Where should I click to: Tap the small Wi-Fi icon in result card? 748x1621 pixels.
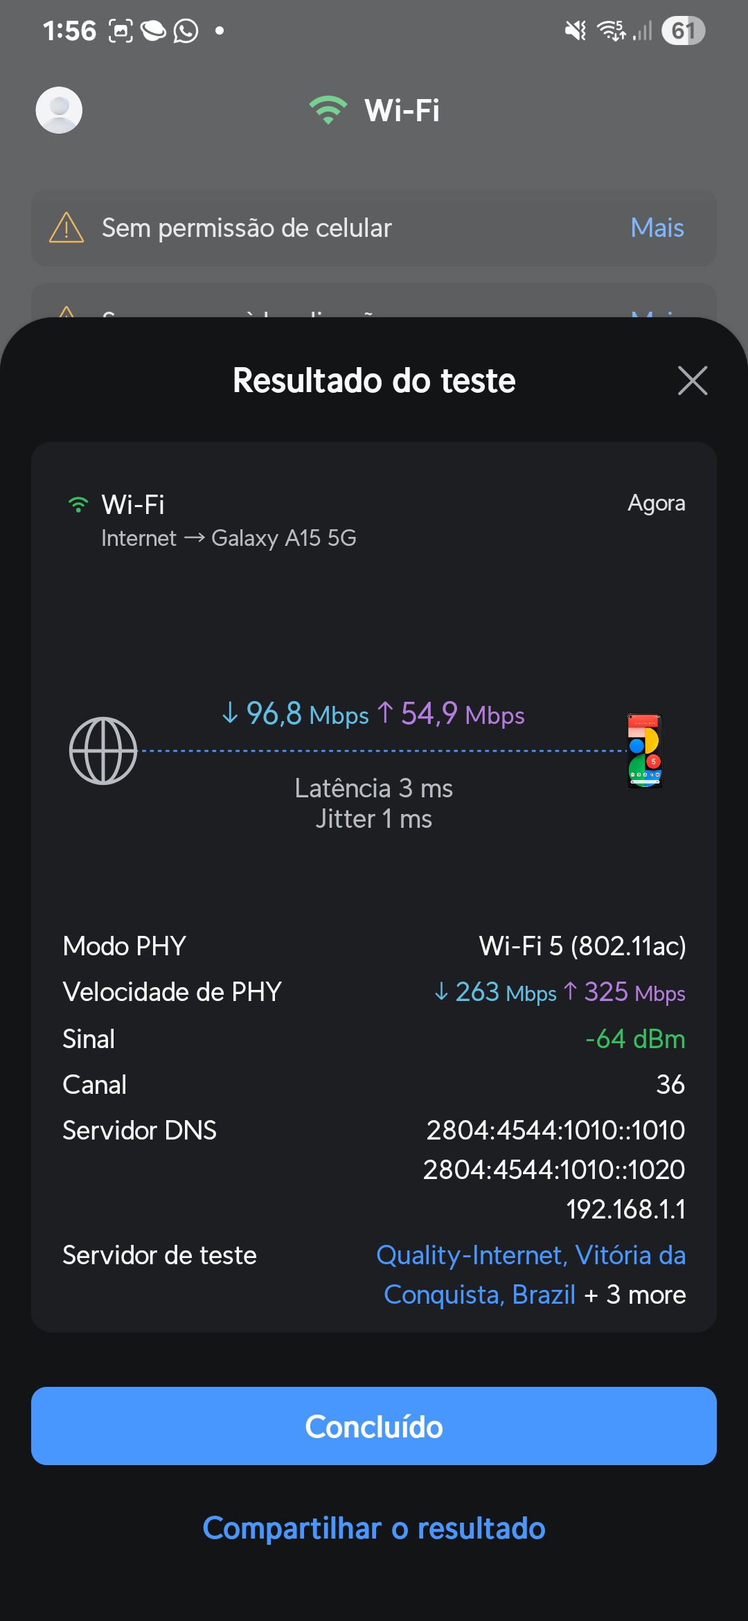[x=78, y=504]
